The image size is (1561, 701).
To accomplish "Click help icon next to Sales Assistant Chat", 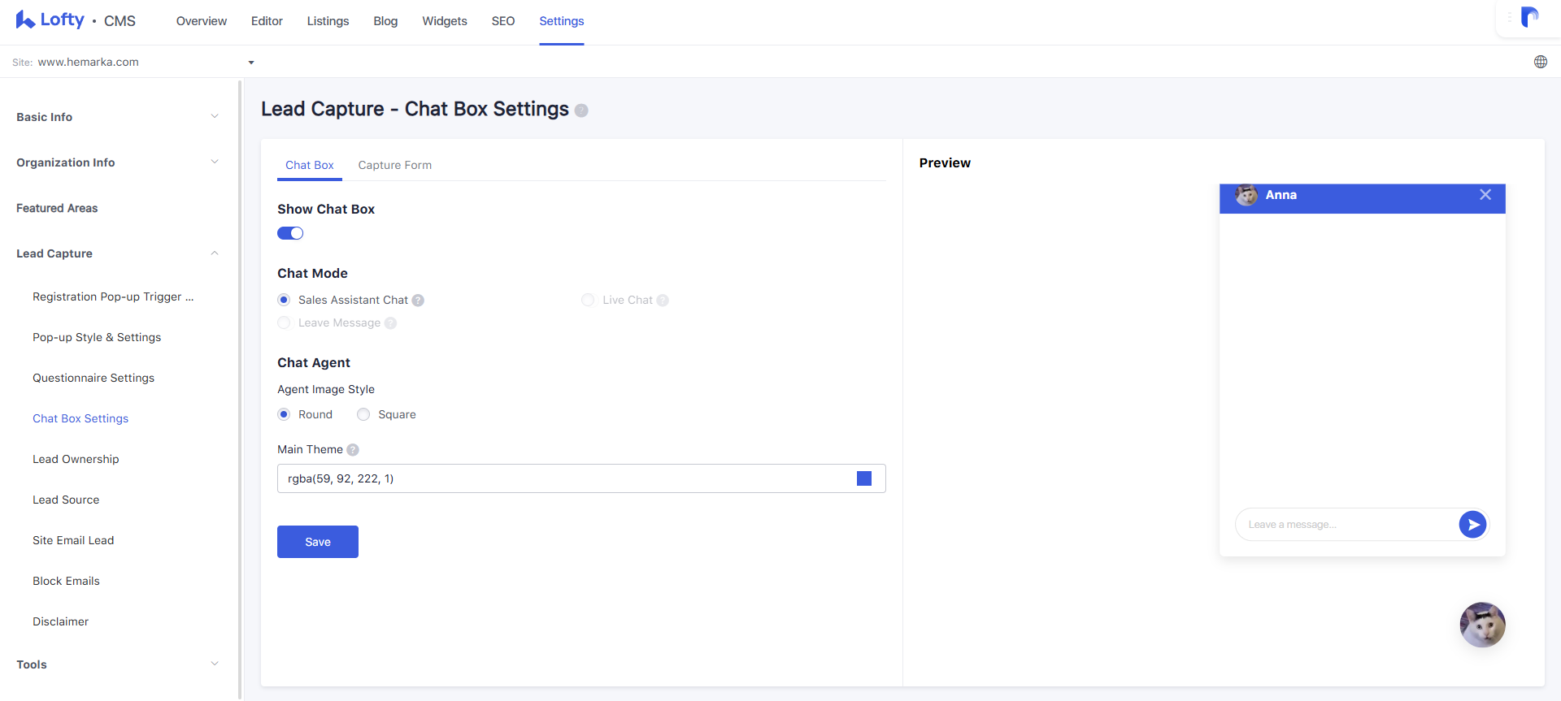I will coord(418,301).
